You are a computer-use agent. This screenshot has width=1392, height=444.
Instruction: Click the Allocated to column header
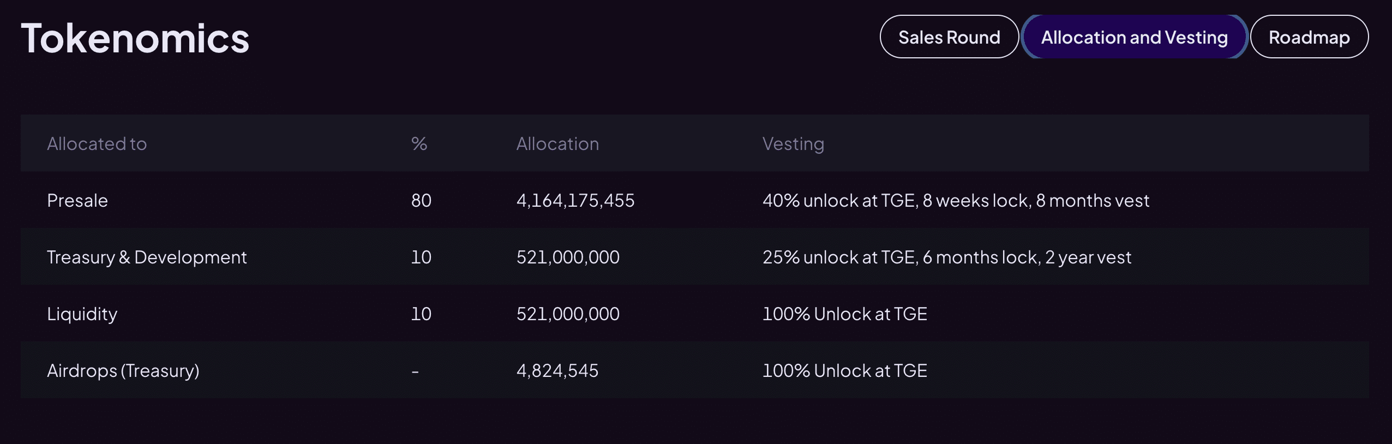tap(97, 143)
